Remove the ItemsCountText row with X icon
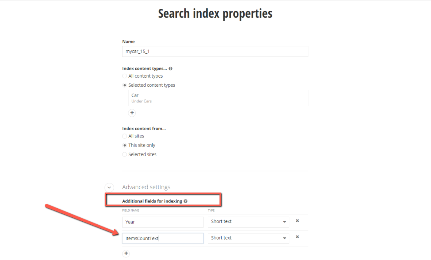This screenshot has width=431, height=260. (298, 237)
